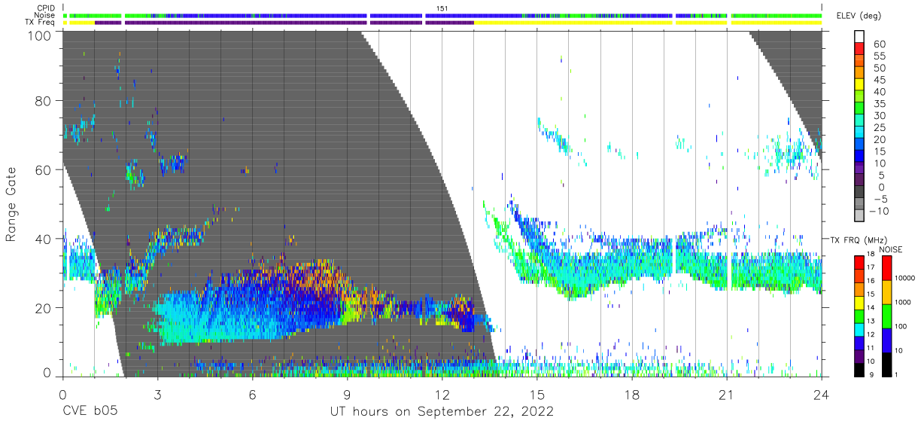This screenshot has height=427, width=924.
Task: Click the UT hour tick label 24
Action: pos(822,395)
